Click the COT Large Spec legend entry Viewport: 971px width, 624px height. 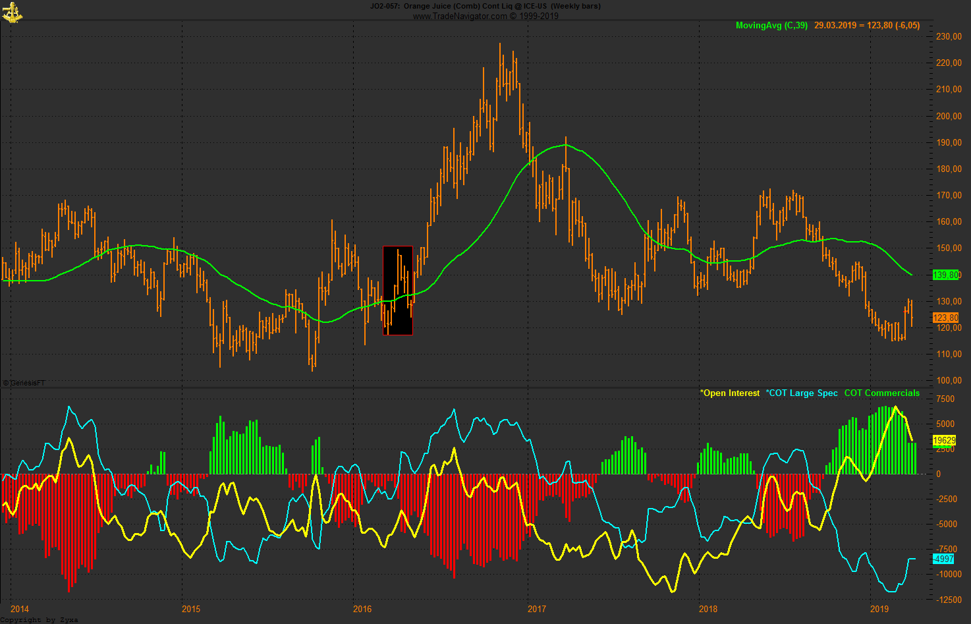point(800,393)
